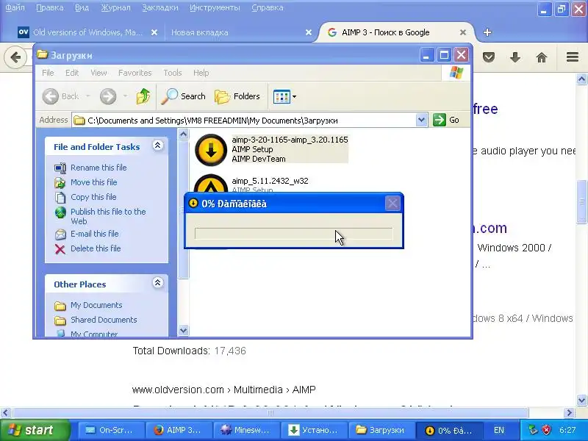Close the 'Новая вкладка' tab
The height and width of the screenshot is (441, 588).
click(x=308, y=32)
